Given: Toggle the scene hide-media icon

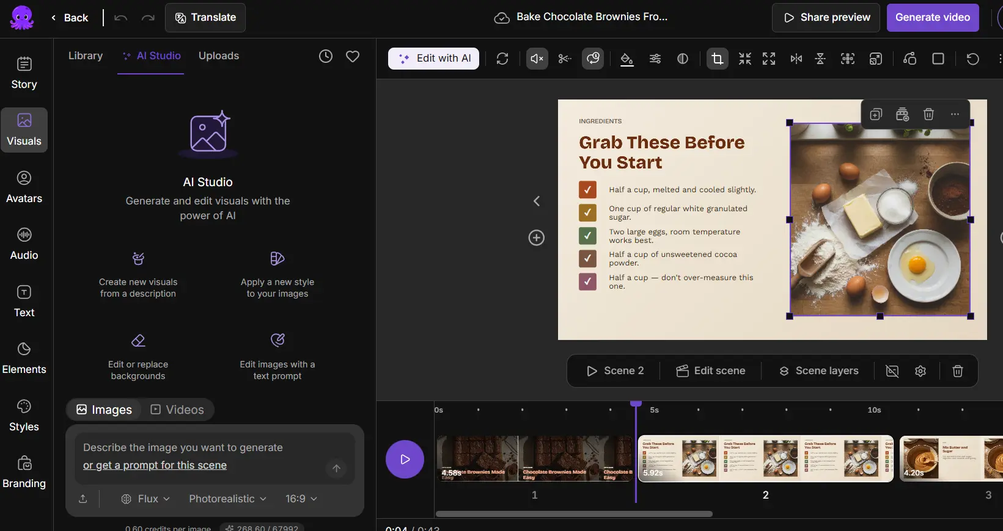Looking at the screenshot, I should click(x=892, y=371).
